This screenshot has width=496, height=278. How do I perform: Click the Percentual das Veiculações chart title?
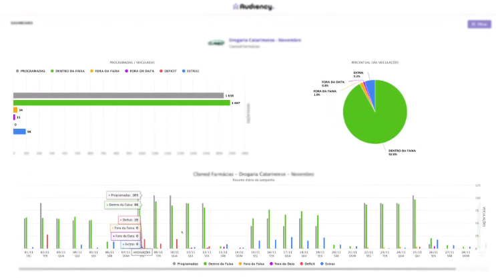(375, 63)
